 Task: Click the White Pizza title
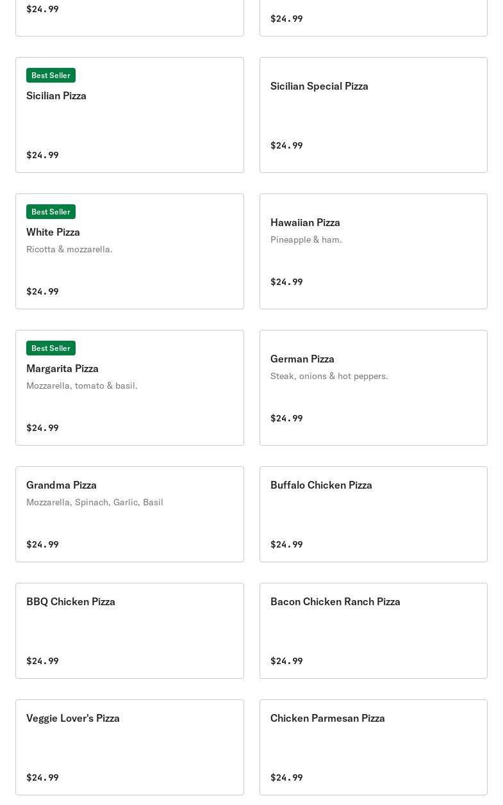click(53, 232)
